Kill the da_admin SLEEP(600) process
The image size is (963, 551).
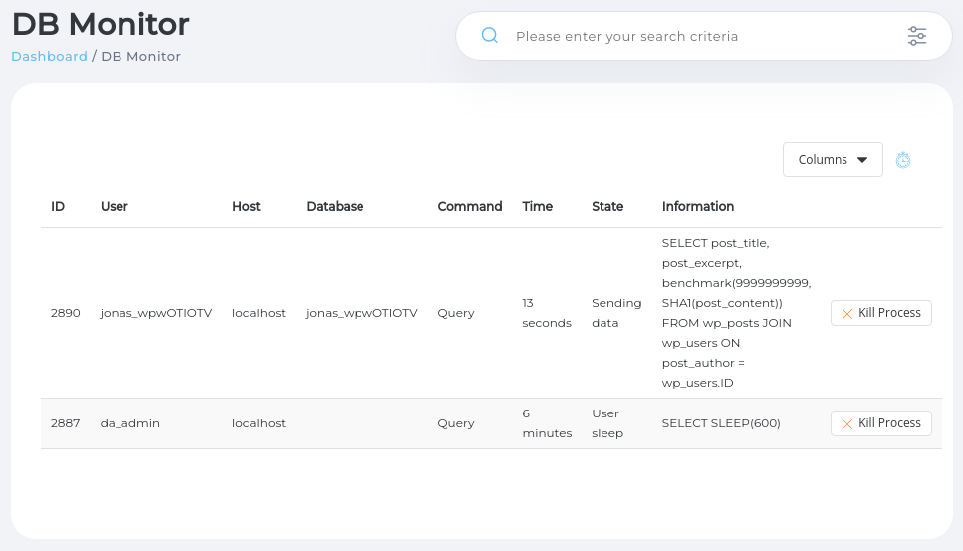[x=880, y=423]
